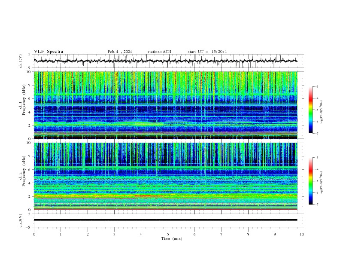340x263 pixels.
Task: Click the ch.1 colorbar "-7" tick value
Action: pos(317,133)
